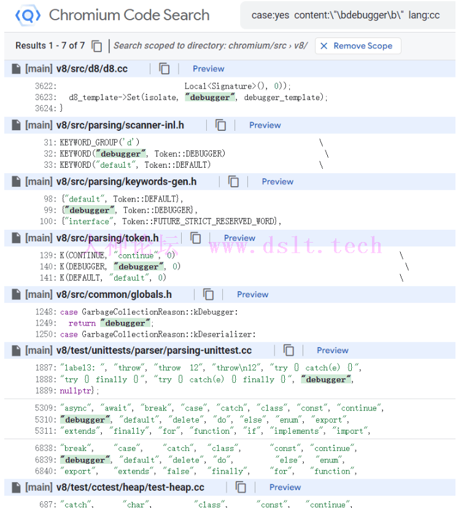Preview the globals.h result

click(252, 294)
